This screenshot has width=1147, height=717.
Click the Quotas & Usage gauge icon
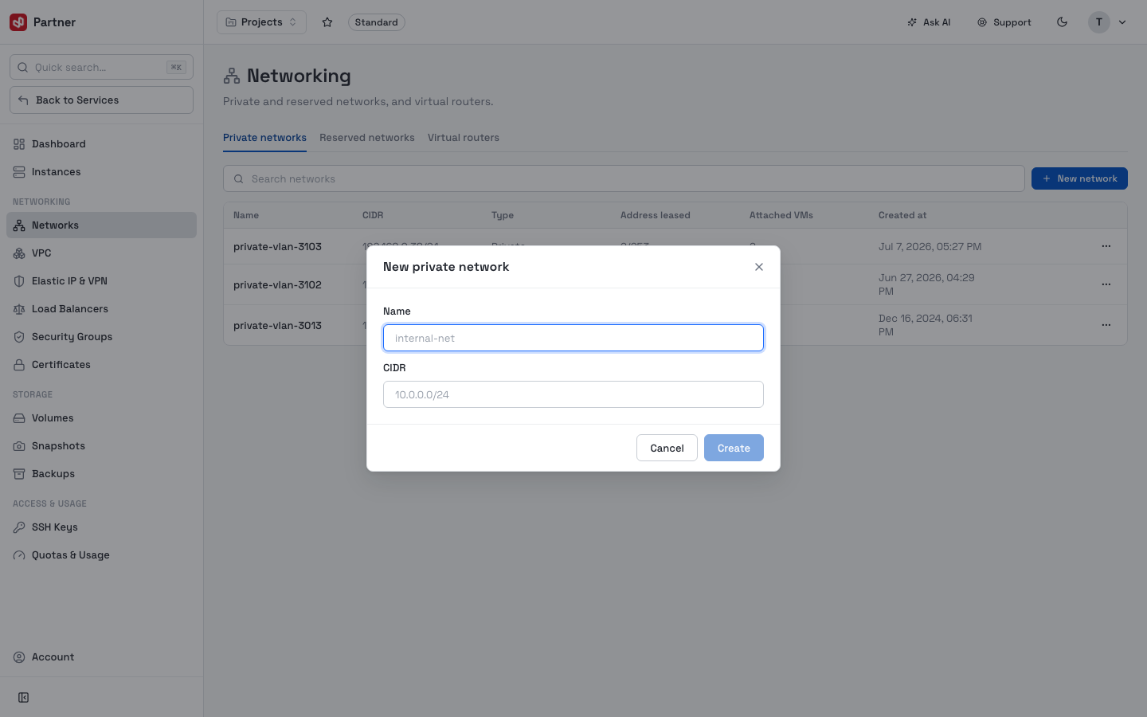pyautogui.click(x=19, y=555)
